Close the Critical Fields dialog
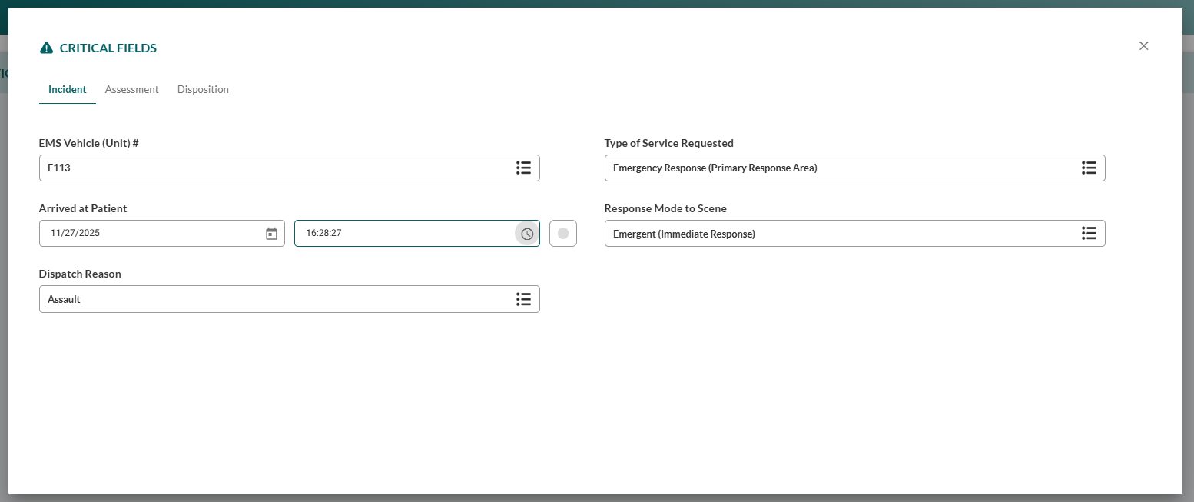This screenshot has width=1194, height=502. (x=1143, y=46)
